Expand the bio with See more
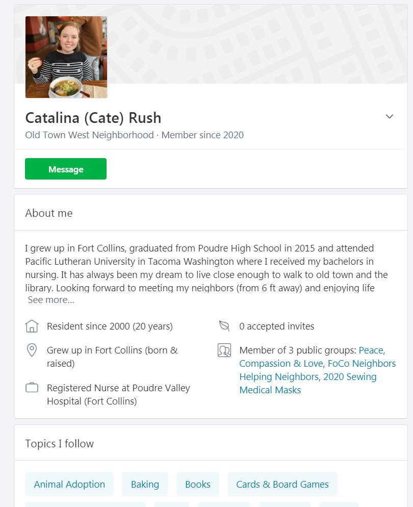413x507 pixels. pos(51,300)
